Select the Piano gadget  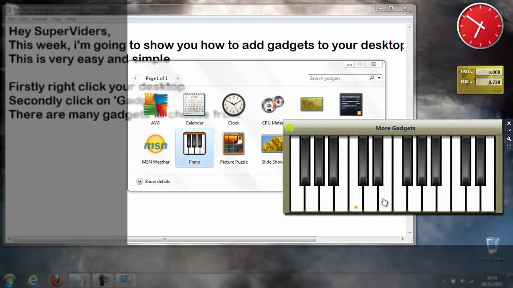[x=194, y=148]
